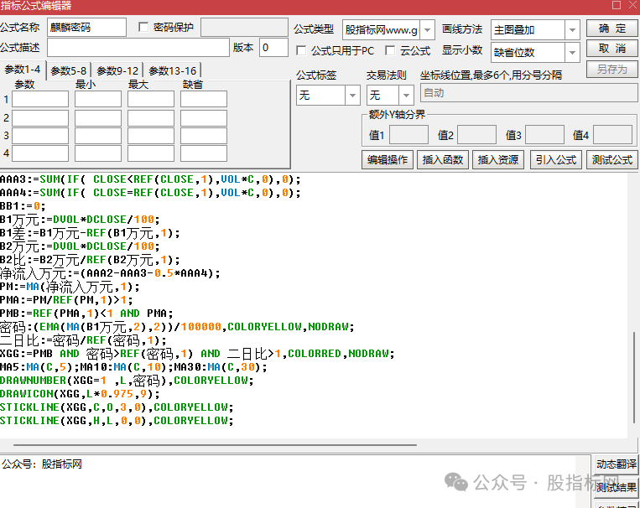Viewport: 640px width, 508px height.
Task: Close the formula editor window
Action: pos(630,6)
